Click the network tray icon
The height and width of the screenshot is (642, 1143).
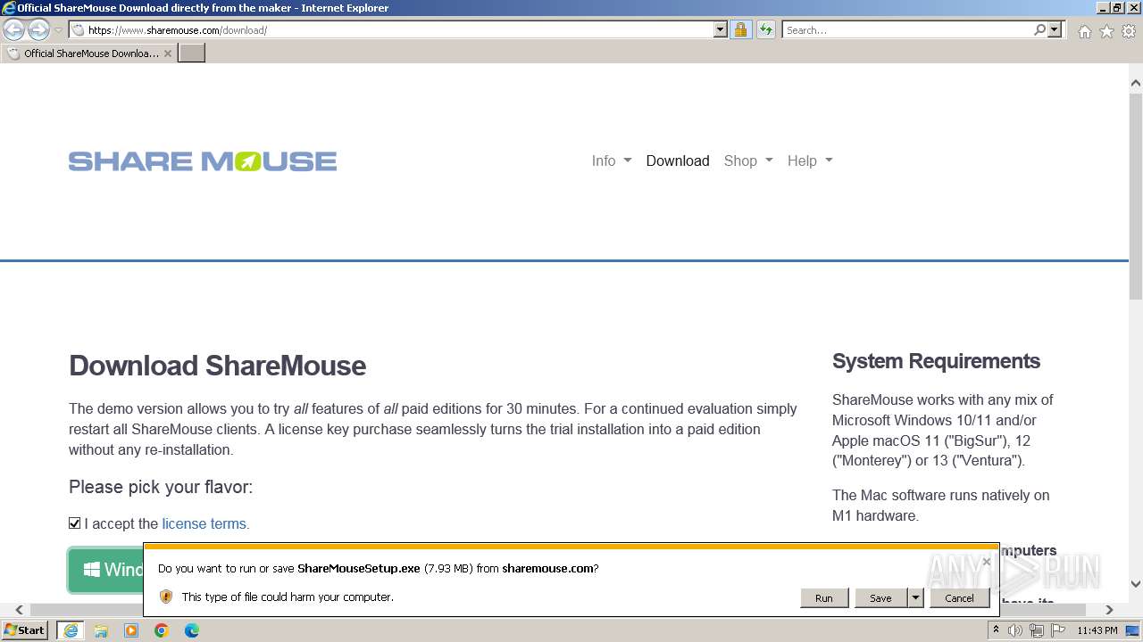click(1037, 630)
